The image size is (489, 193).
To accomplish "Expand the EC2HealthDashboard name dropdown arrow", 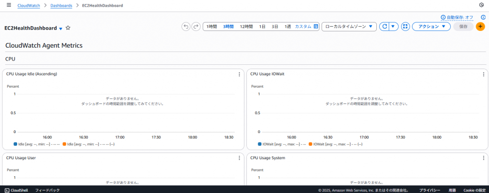I will (x=61, y=29).
